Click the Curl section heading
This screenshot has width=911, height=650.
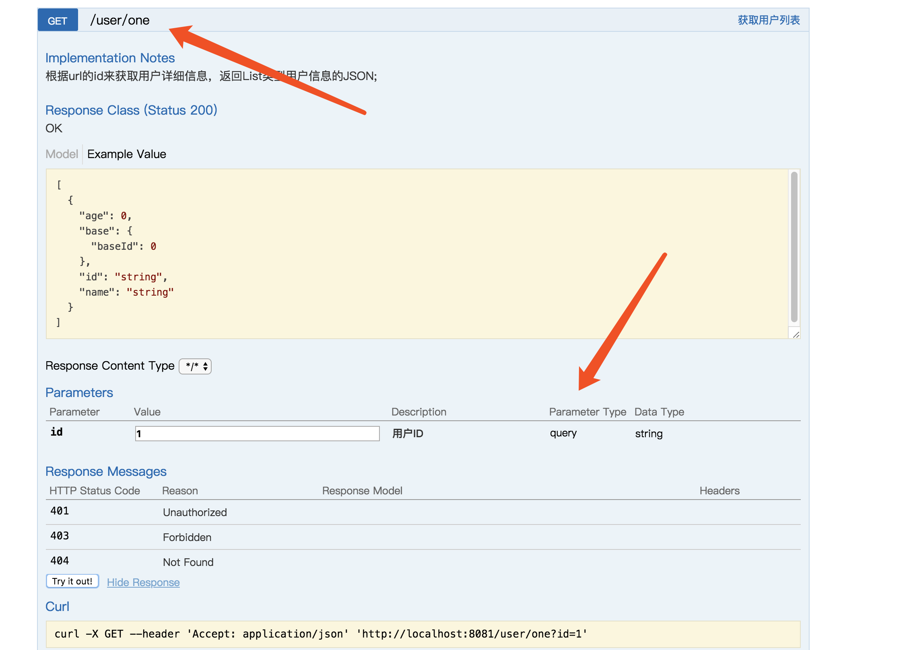(x=57, y=607)
